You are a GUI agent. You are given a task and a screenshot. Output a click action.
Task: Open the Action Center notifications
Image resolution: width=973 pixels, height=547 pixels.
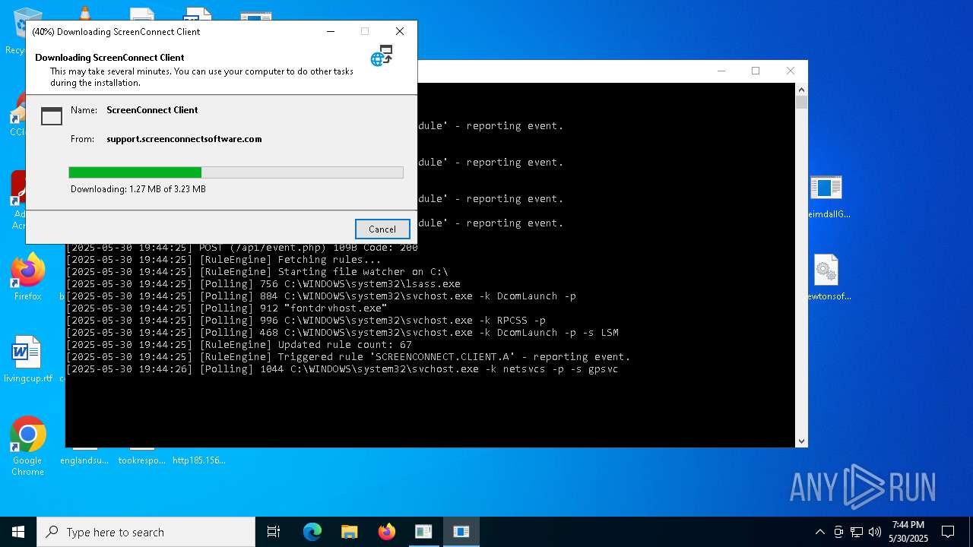[x=948, y=532]
